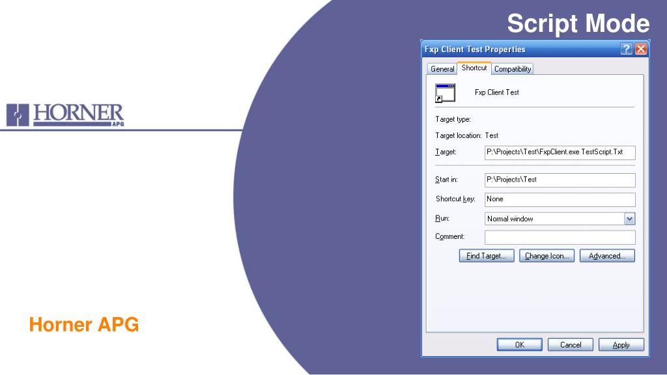
Task: Click the orange Horner APG text
Action: pyautogui.click(x=84, y=324)
